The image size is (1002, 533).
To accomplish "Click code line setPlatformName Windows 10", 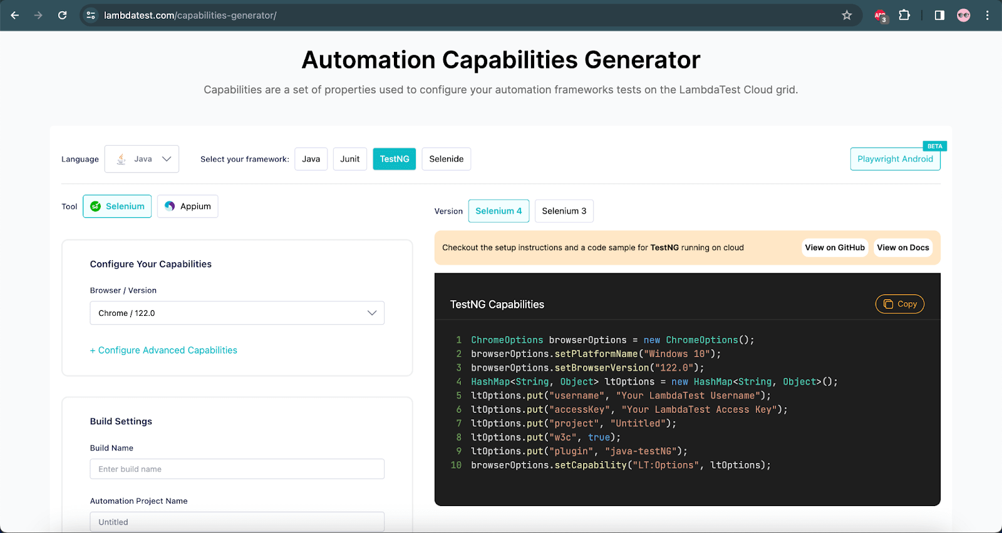I will (x=596, y=354).
